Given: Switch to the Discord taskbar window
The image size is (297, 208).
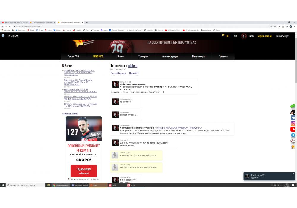Looking at the screenshot, I should point(80,185).
